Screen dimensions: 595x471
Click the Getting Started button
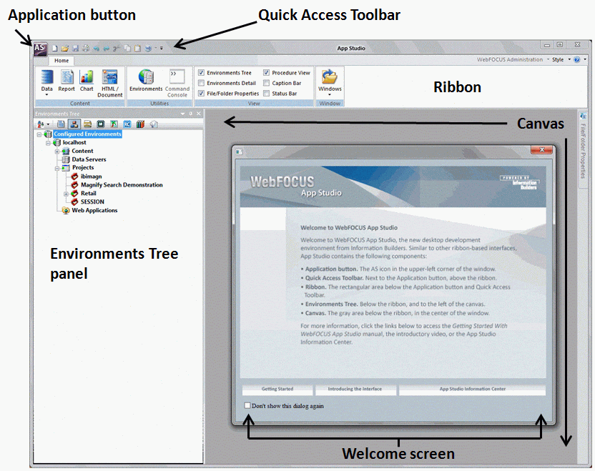[x=277, y=389]
